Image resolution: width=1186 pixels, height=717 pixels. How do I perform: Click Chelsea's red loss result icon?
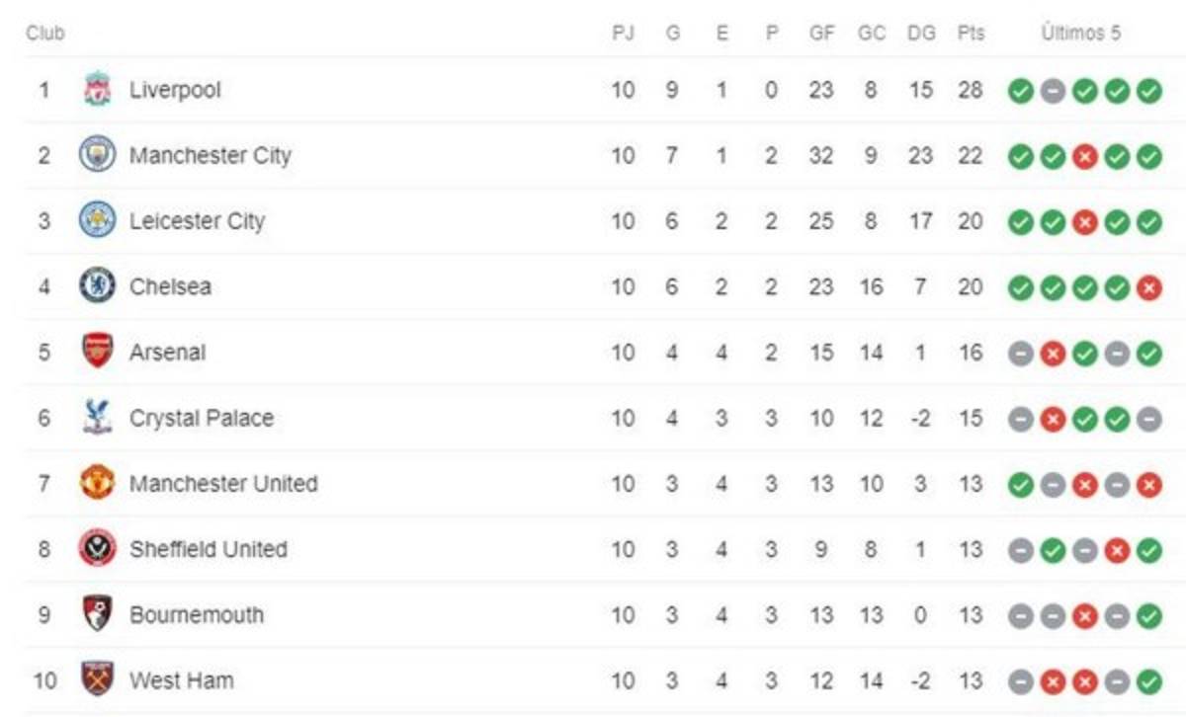pyautogui.click(x=1148, y=287)
